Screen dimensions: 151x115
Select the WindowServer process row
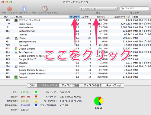[75, 27]
